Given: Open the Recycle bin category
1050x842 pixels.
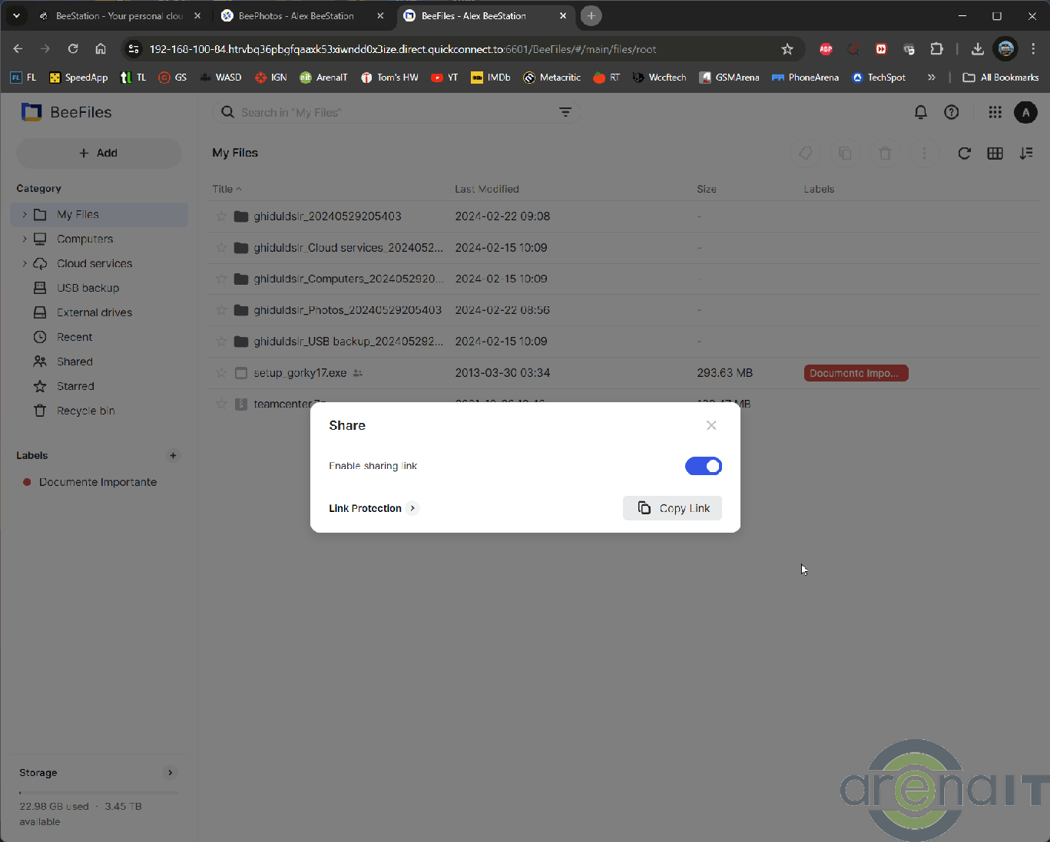Looking at the screenshot, I should pos(85,411).
